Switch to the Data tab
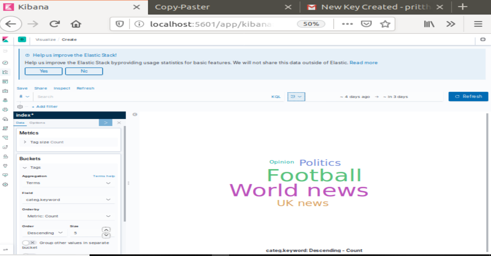 (x=20, y=123)
